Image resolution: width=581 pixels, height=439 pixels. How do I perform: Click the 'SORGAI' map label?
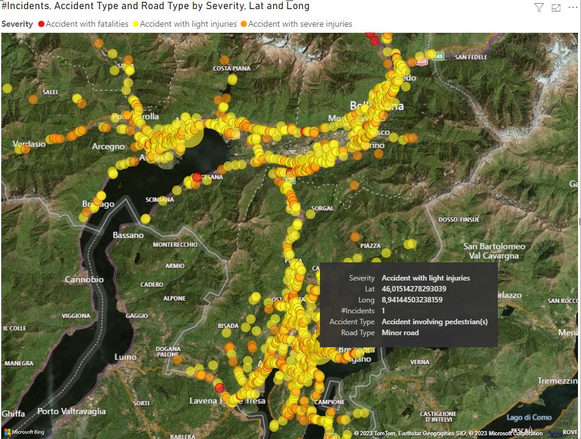(x=322, y=208)
